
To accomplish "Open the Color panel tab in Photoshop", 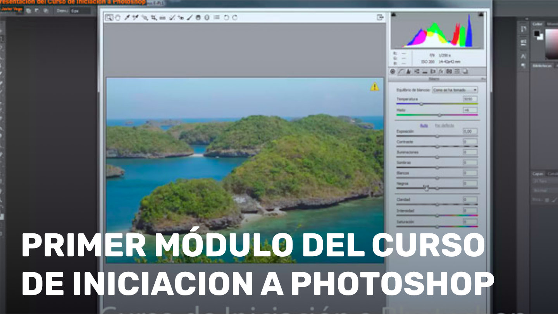I will (x=537, y=24).
